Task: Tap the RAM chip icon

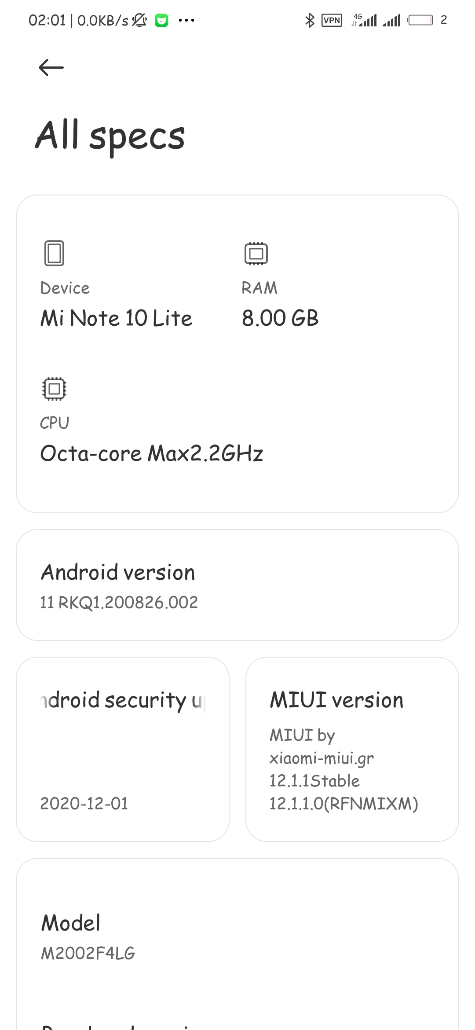Action: [256, 253]
